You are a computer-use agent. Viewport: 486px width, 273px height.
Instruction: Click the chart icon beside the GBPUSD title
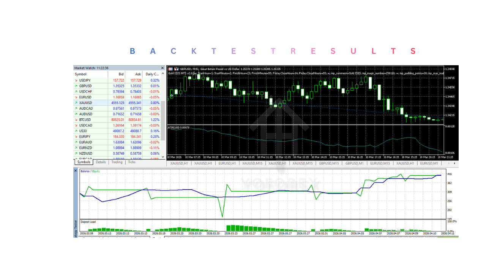coord(177,69)
